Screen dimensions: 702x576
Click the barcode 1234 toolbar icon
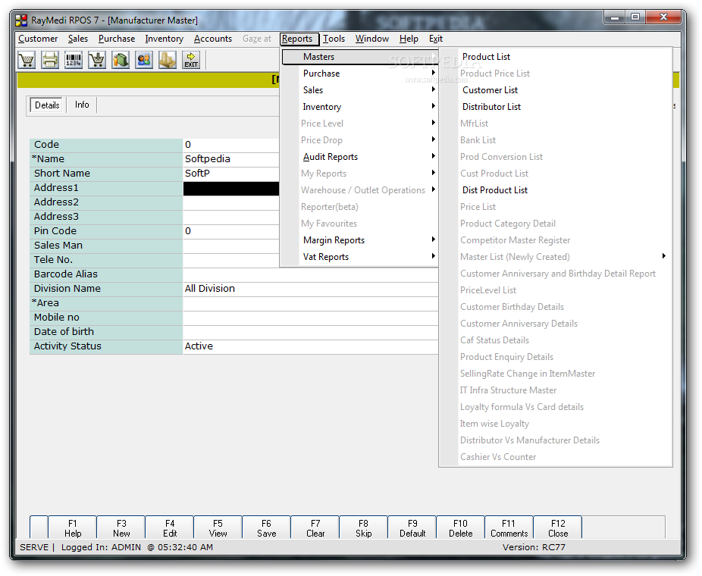pos(74,60)
